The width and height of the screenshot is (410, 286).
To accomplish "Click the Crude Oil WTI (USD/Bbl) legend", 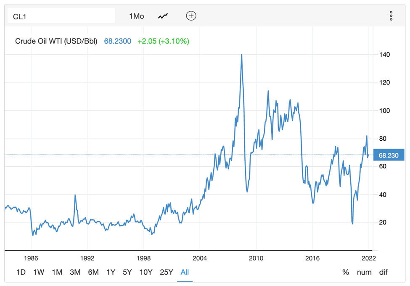I will tap(56, 41).
